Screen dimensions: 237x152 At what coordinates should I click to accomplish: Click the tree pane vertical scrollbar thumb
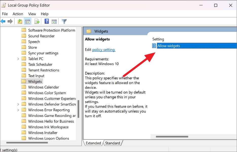(78, 109)
